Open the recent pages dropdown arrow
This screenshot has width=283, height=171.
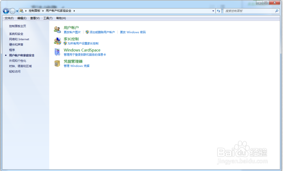(17, 11)
